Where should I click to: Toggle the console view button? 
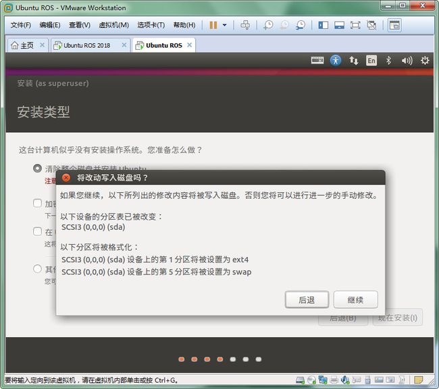click(394, 26)
